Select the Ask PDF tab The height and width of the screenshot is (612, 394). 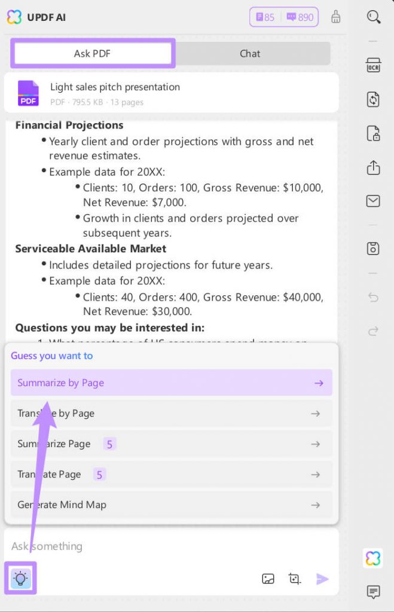click(92, 53)
